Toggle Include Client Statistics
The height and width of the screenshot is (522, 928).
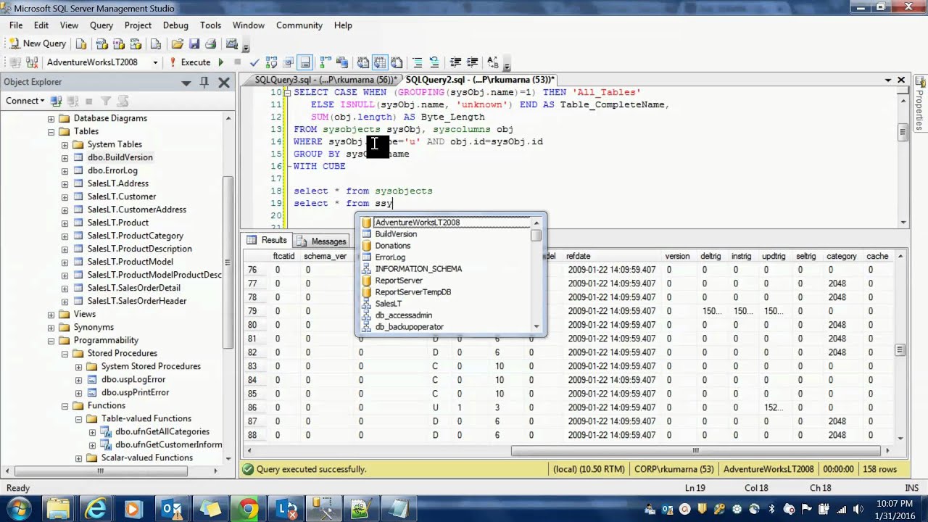pos(342,62)
